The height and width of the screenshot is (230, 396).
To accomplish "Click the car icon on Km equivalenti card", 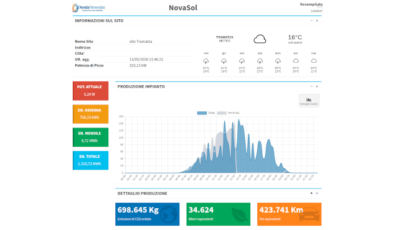I will pyautogui.click(x=309, y=214).
